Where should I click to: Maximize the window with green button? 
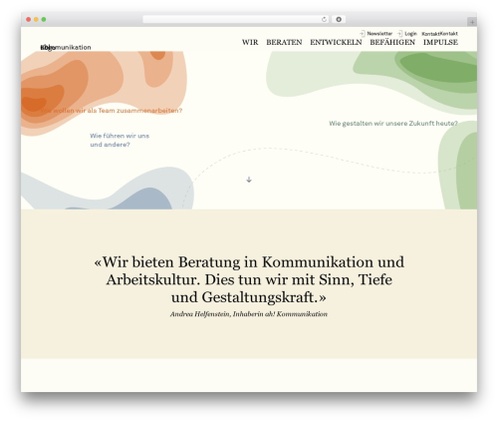44,20
